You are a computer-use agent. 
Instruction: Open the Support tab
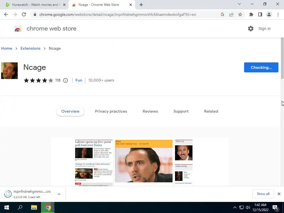point(181,111)
